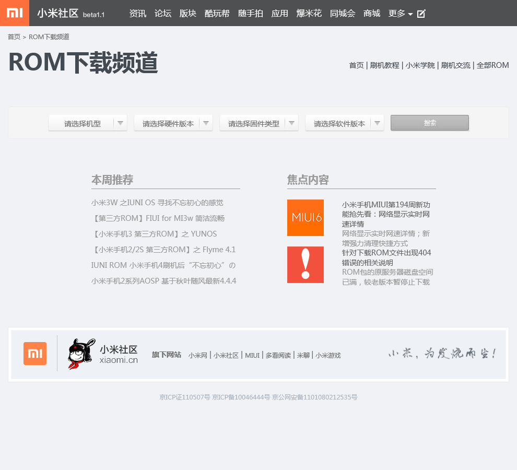
Task: Open 随手拍 in the top navigation
Action: [251, 14]
